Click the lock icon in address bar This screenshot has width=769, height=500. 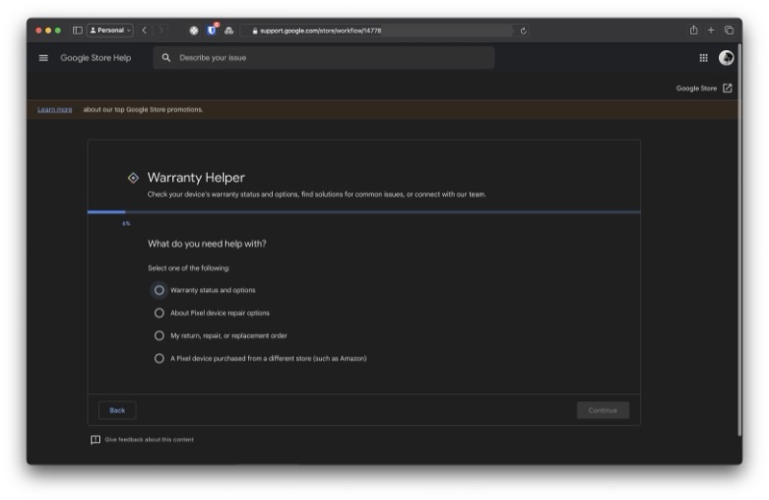coord(255,31)
